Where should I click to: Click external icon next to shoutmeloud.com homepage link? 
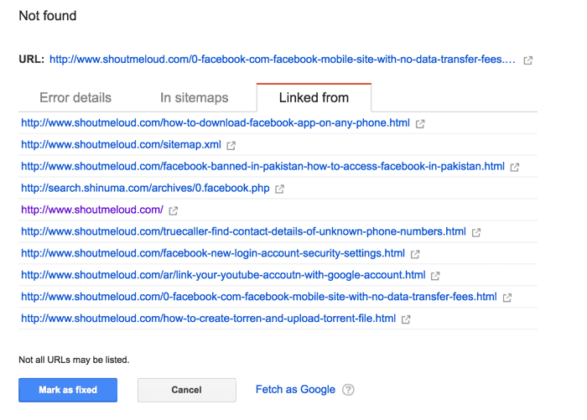(x=174, y=210)
